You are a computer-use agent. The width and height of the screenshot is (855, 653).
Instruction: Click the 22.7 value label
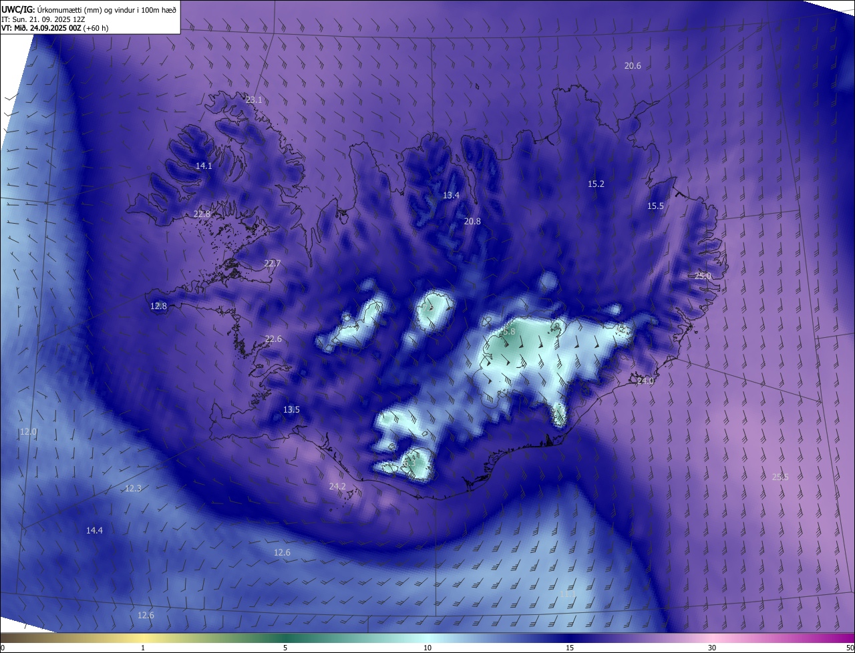[x=272, y=263]
